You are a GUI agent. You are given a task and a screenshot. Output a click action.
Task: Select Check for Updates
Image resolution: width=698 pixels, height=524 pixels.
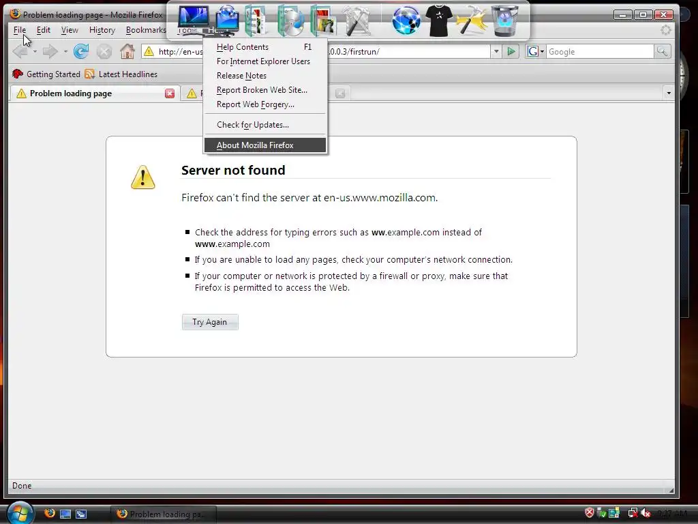coord(265,125)
